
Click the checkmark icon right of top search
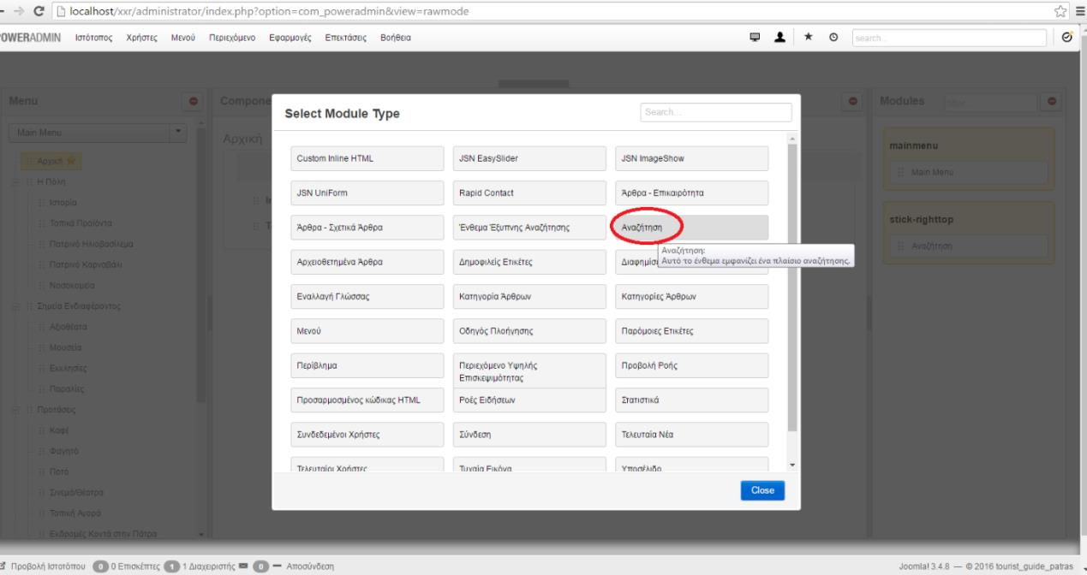coord(1066,38)
